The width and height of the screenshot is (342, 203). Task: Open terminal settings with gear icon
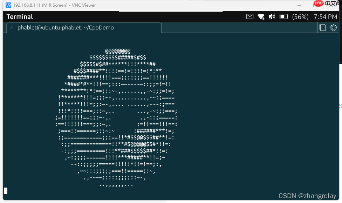(333, 27)
